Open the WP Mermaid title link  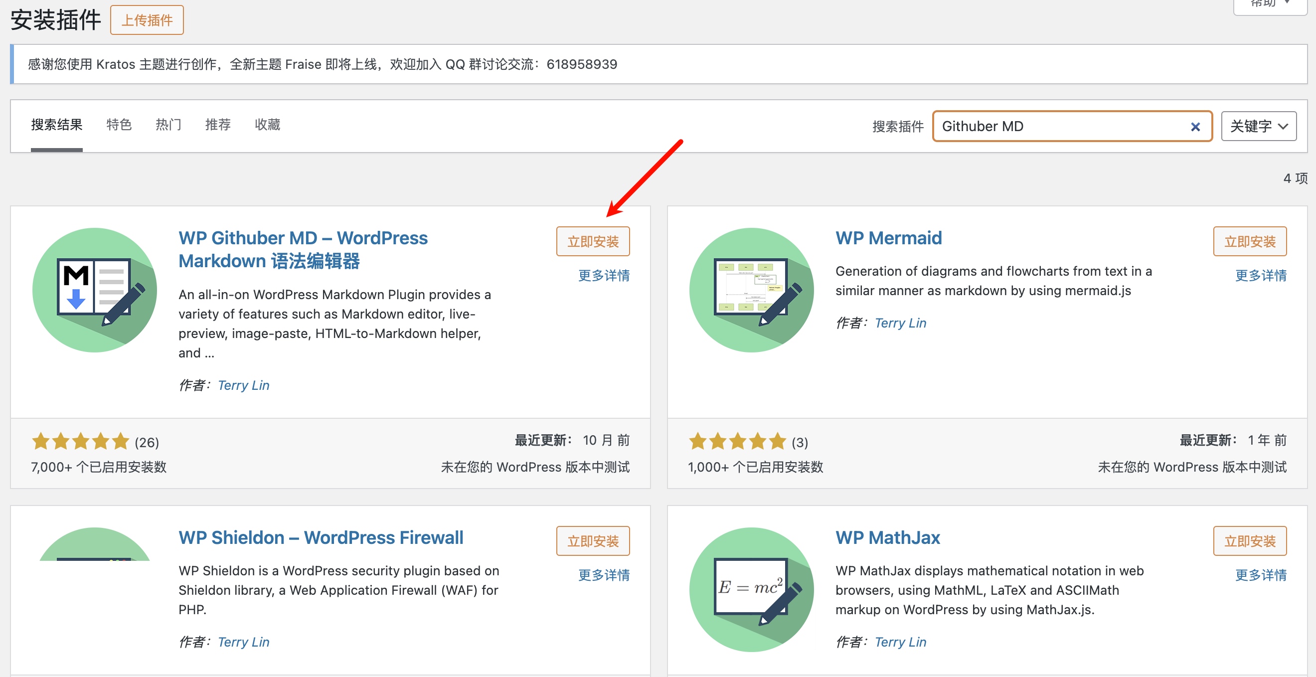coord(888,238)
